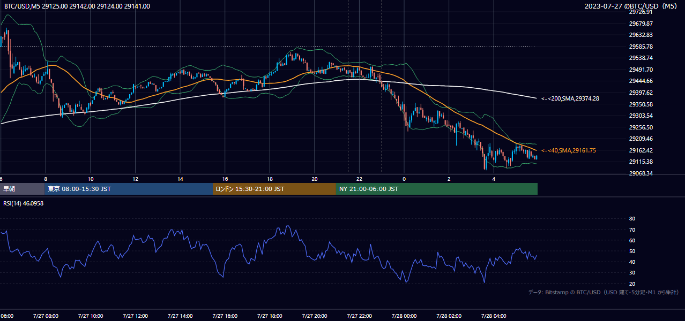This screenshot has width=685, height=321.
Task: Click the 7/27 18:00 date axis label
Action: point(270,316)
